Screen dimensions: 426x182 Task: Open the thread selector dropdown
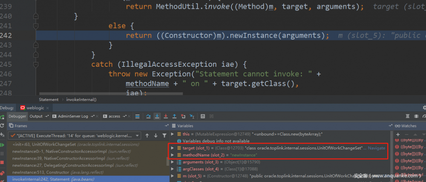coord(138,135)
